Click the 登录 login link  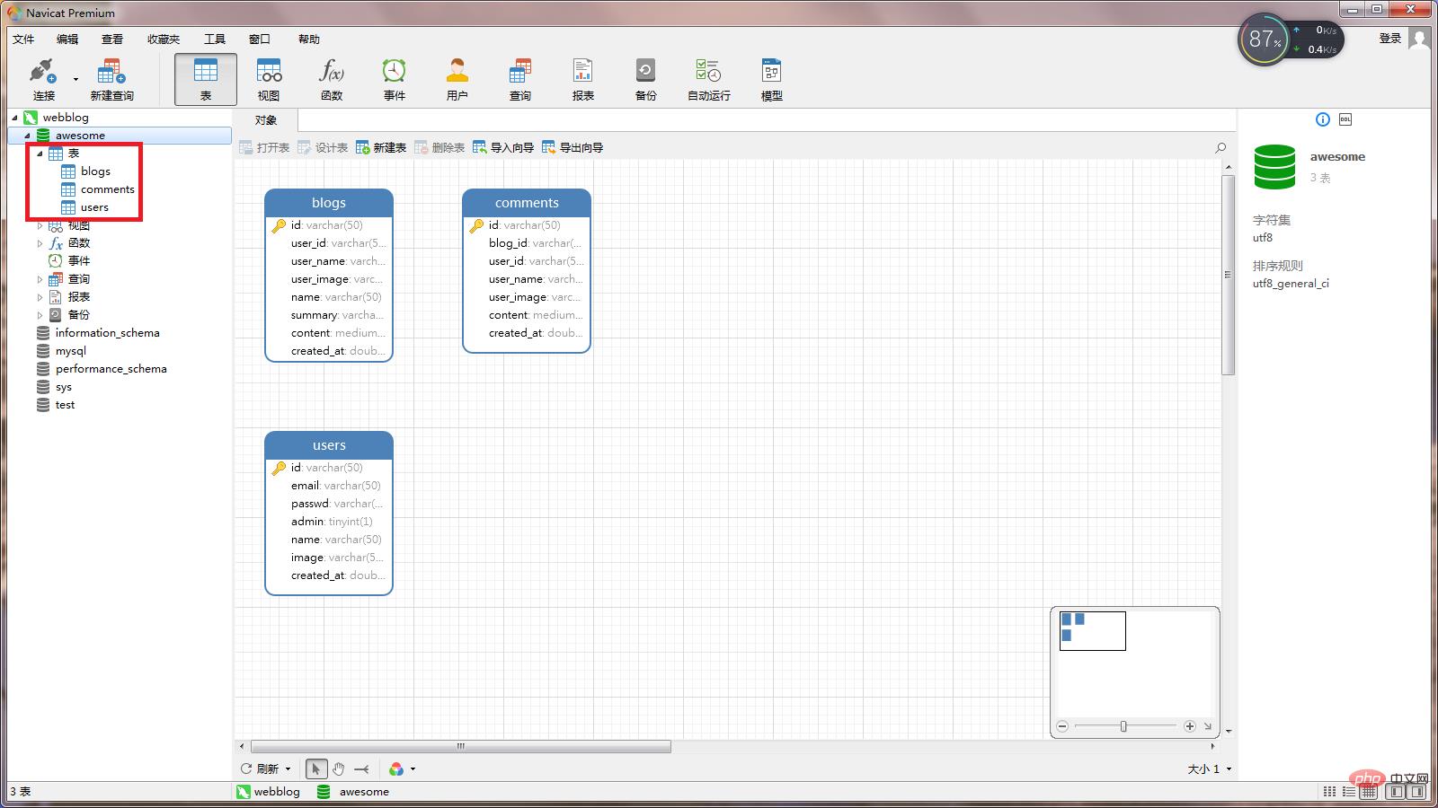click(x=1390, y=39)
